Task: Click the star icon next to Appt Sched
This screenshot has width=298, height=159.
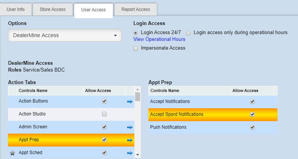Action: point(12,153)
